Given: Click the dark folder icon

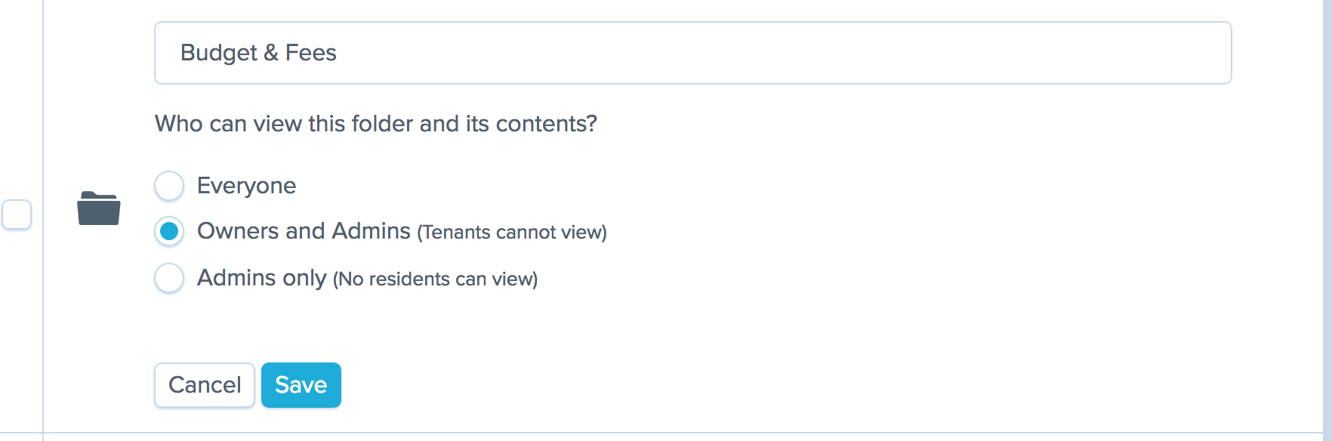Looking at the screenshot, I should click(x=99, y=208).
